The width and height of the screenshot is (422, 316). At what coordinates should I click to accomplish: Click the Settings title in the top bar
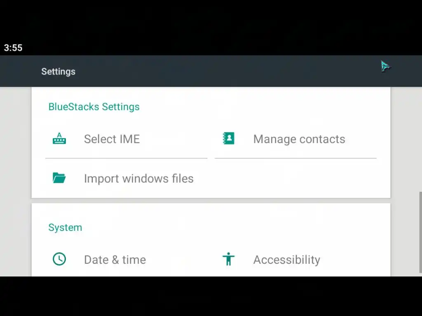point(58,72)
